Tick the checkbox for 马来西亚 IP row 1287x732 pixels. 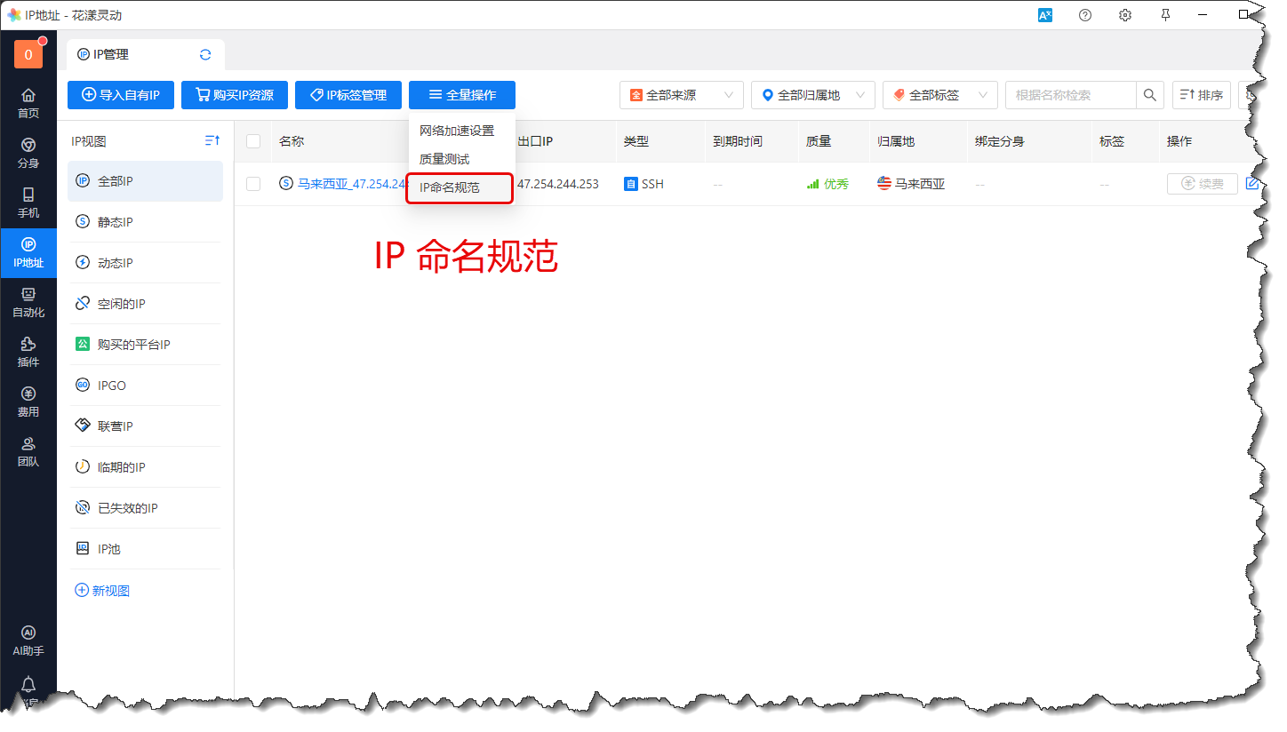(253, 184)
